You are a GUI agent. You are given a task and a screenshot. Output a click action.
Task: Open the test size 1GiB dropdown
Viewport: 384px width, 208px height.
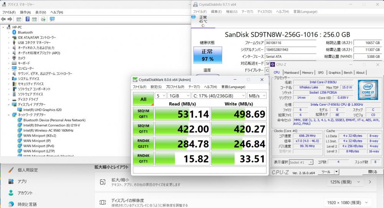click(x=179, y=95)
